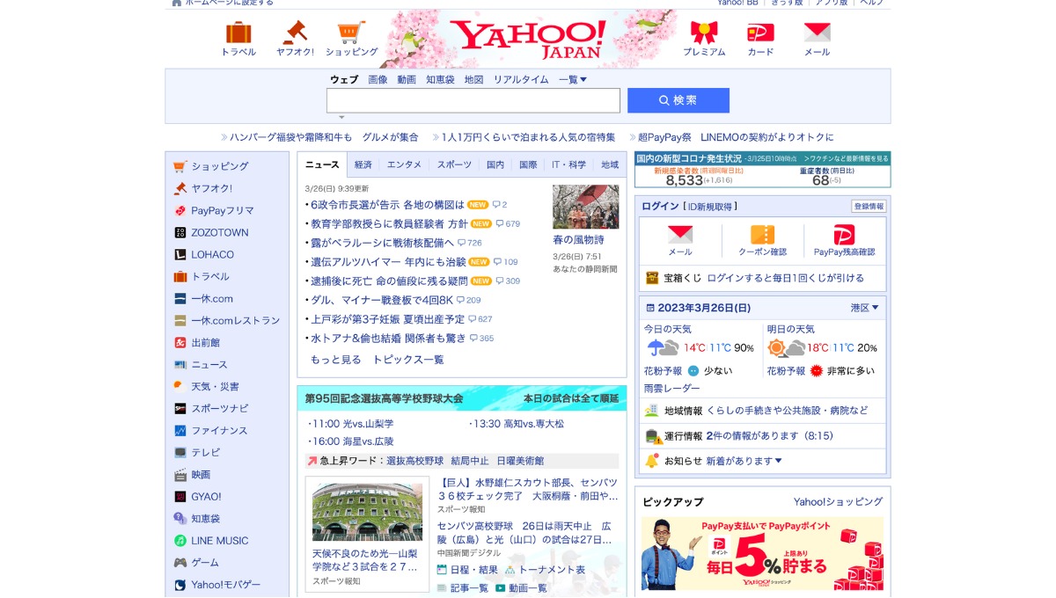Open the 港区 weather location dropdown
Image resolution: width=1056 pixels, height=598 pixels.
[x=864, y=308]
